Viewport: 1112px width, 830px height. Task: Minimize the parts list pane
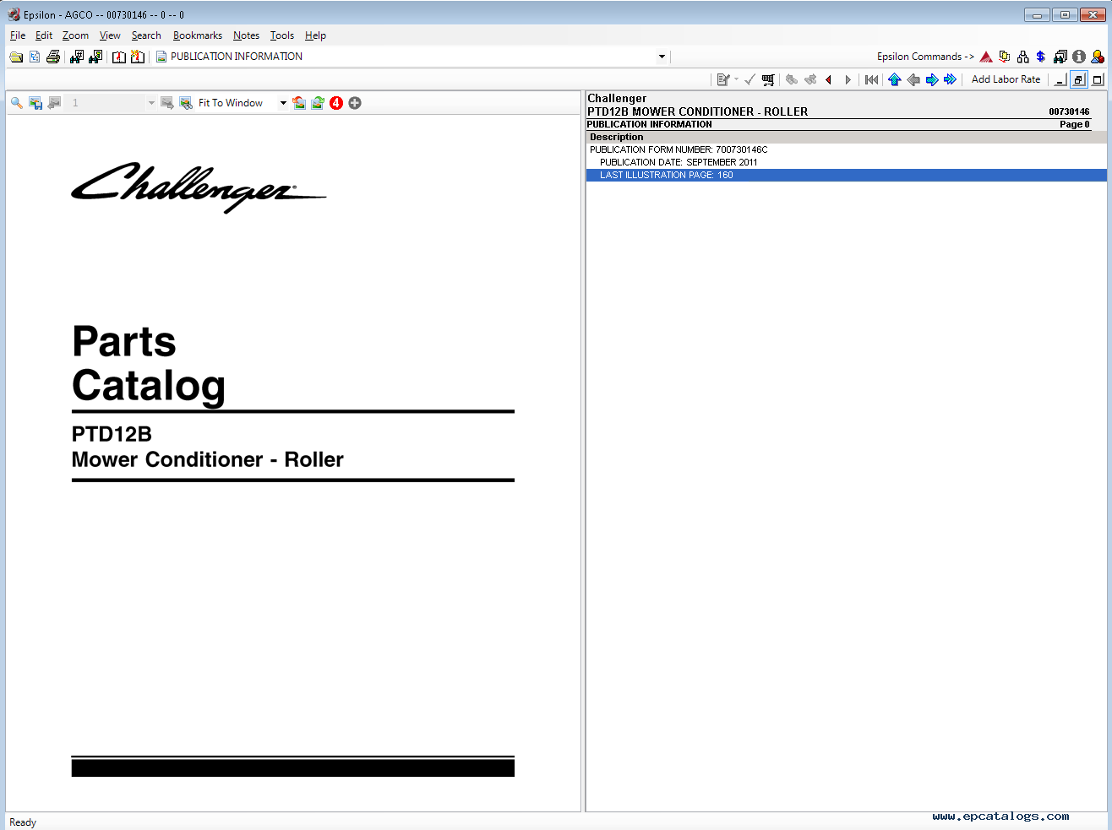1060,79
